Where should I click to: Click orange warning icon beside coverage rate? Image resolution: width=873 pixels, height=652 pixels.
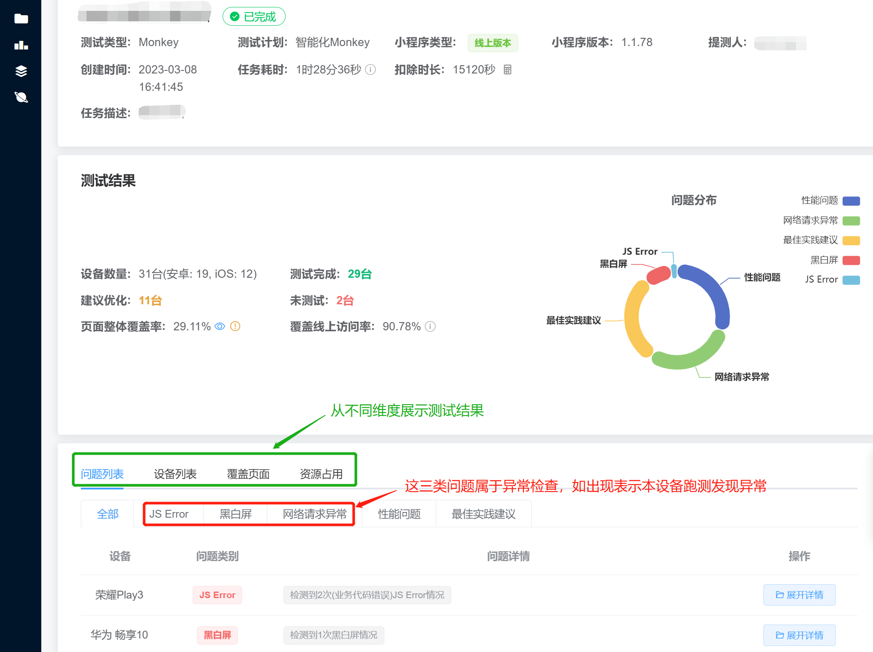click(235, 326)
